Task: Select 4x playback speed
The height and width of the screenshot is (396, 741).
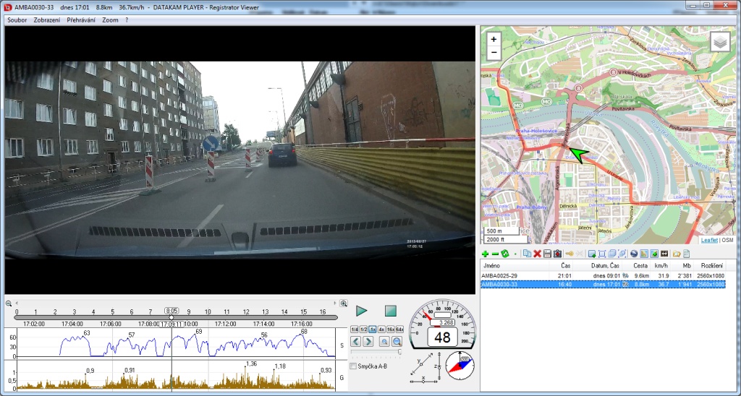Action: click(381, 329)
